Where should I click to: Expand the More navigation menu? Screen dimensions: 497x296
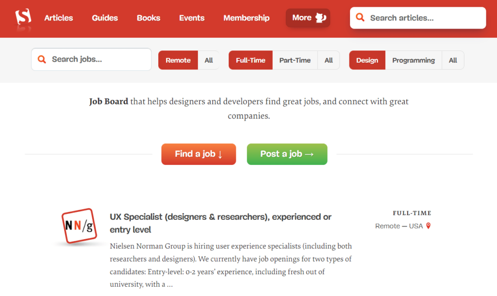[308, 18]
